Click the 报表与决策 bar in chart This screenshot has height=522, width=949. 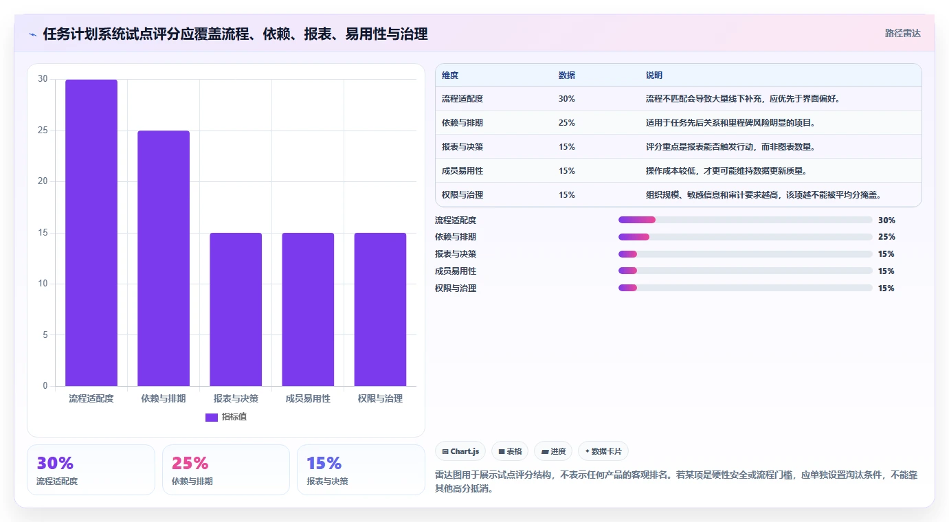[236, 309]
